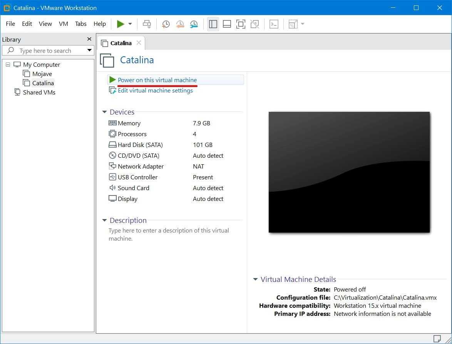Toggle the thumbnail bar view button
The width and height of the screenshot is (452, 344).
click(227, 24)
